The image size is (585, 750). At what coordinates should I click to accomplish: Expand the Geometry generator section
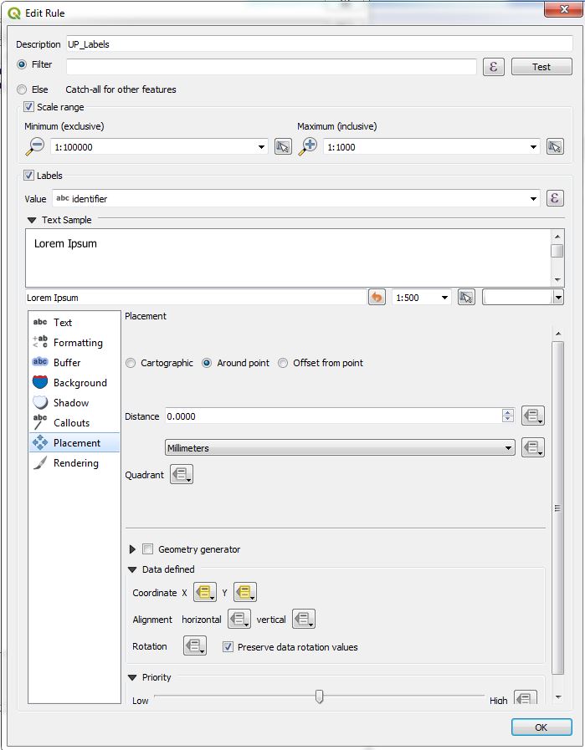[132, 549]
